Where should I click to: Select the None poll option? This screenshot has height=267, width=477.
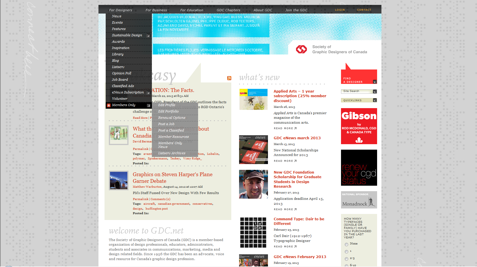tap(346, 245)
